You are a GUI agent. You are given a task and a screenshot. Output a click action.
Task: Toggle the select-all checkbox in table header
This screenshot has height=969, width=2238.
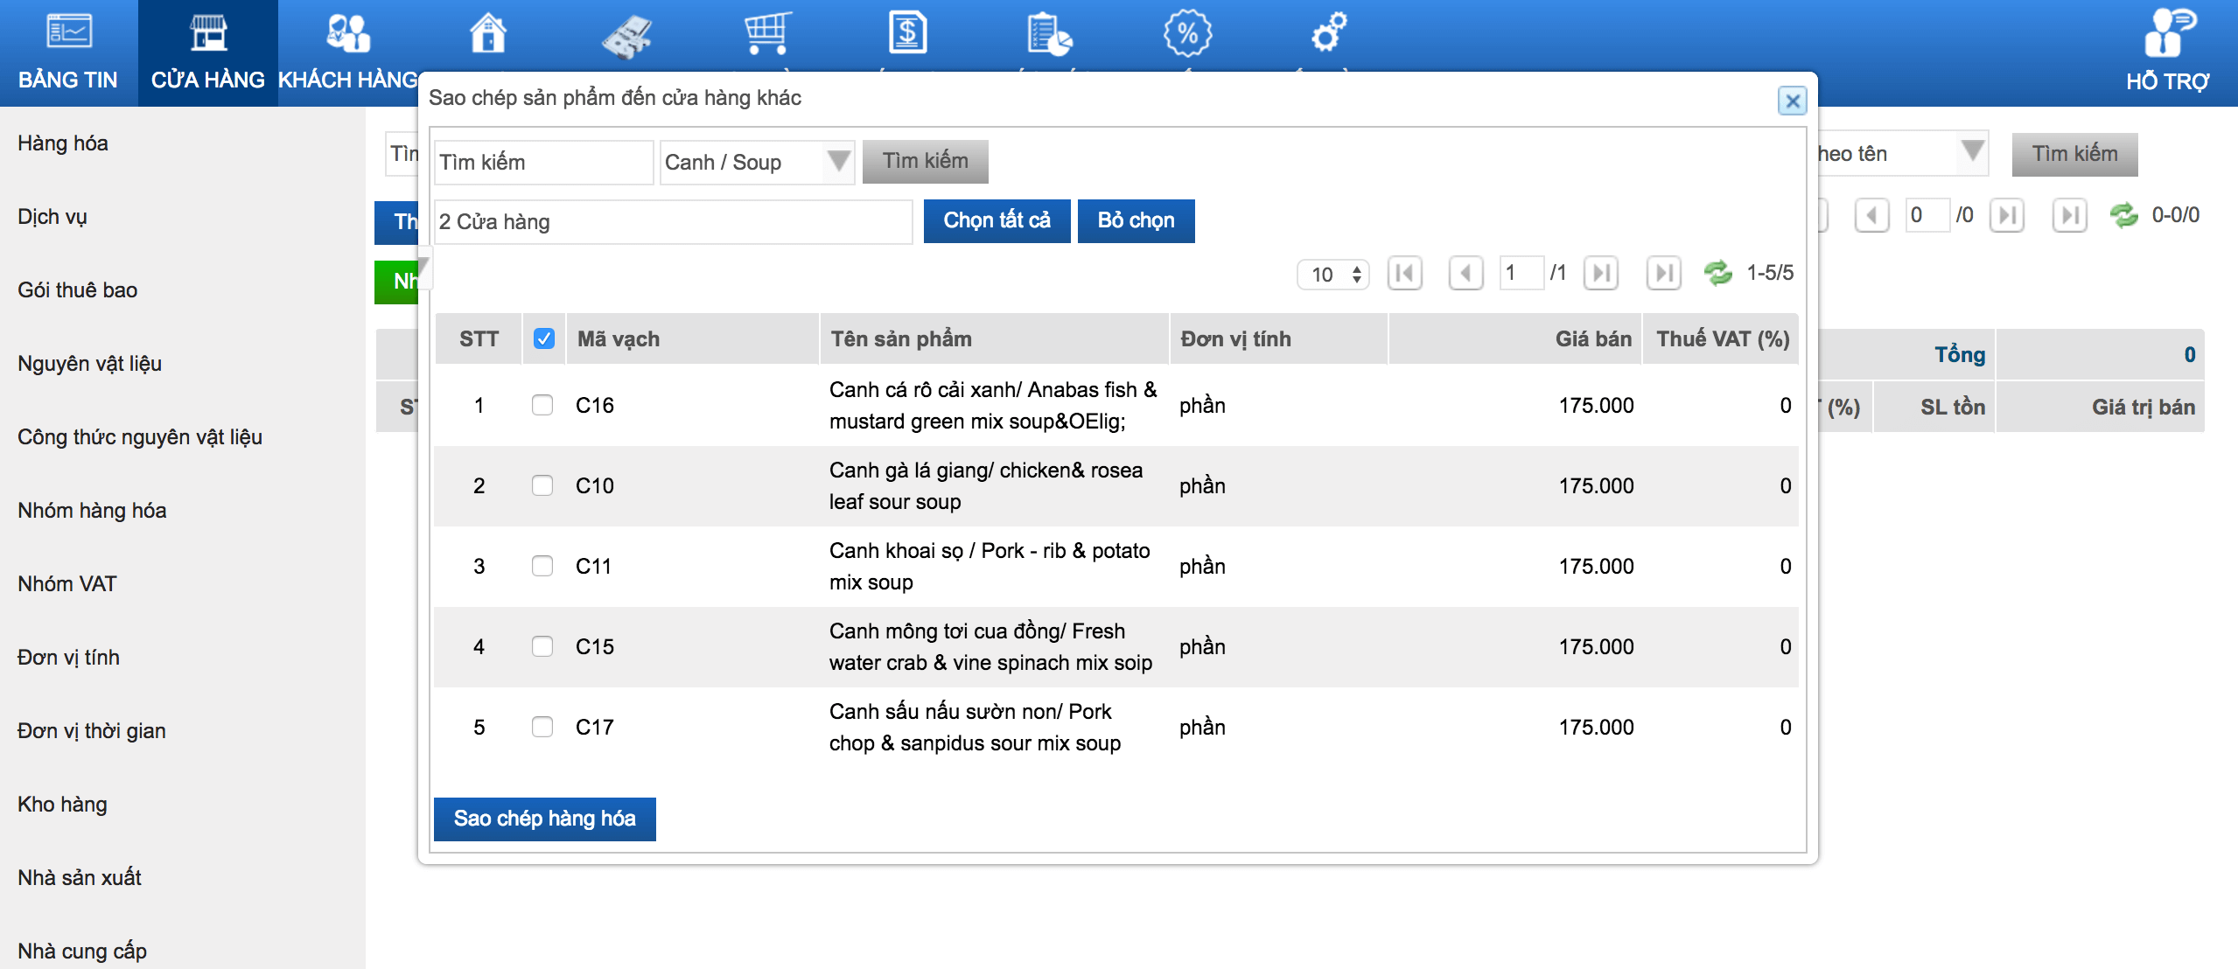pyautogui.click(x=543, y=338)
